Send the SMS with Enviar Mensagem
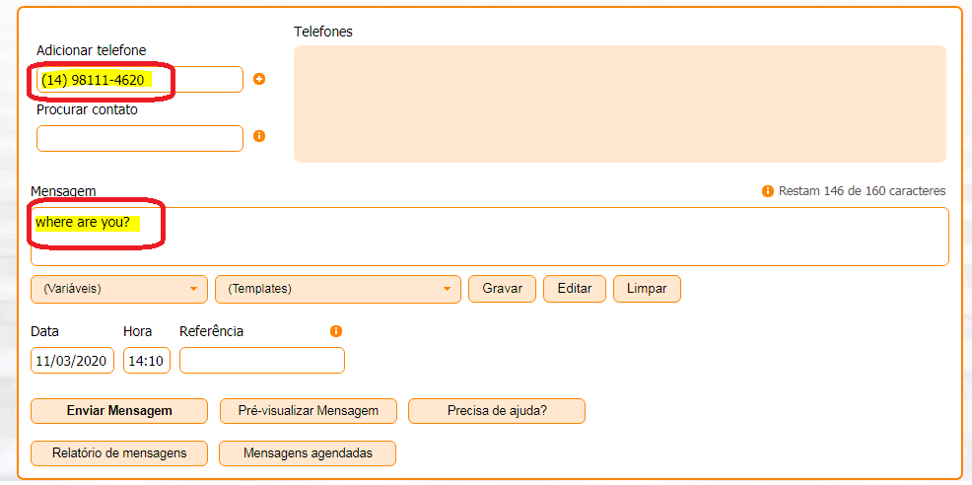 119,411
